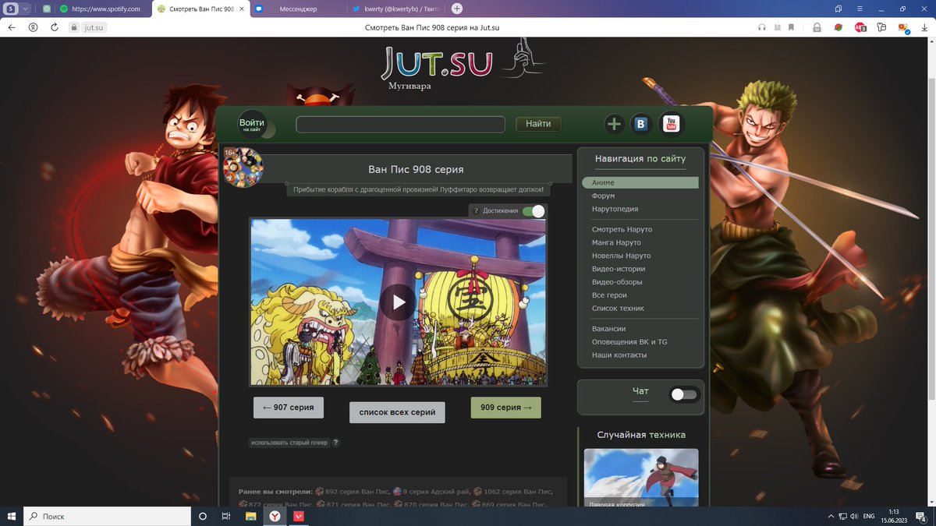Open 892 серия Ван Пис history link
The image size is (936, 526).
[x=358, y=492]
